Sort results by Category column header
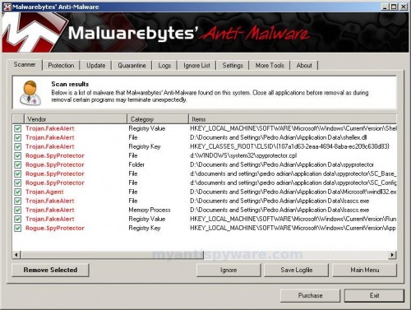Viewport: 411px width, 310px height. pos(158,119)
